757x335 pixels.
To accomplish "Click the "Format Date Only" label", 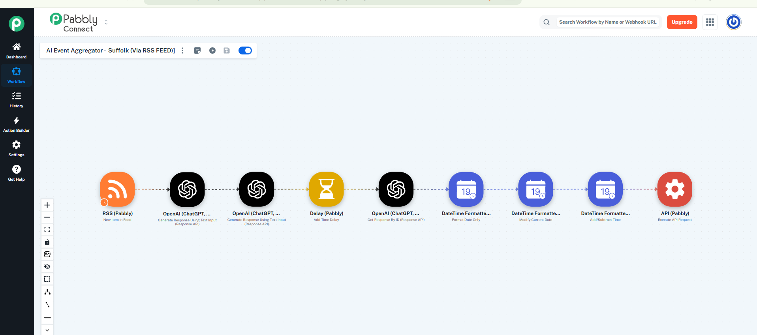I will point(466,220).
